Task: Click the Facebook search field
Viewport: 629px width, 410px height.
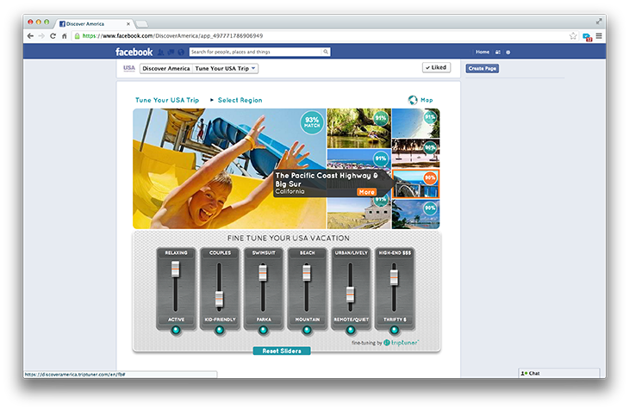Action: click(x=258, y=52)
